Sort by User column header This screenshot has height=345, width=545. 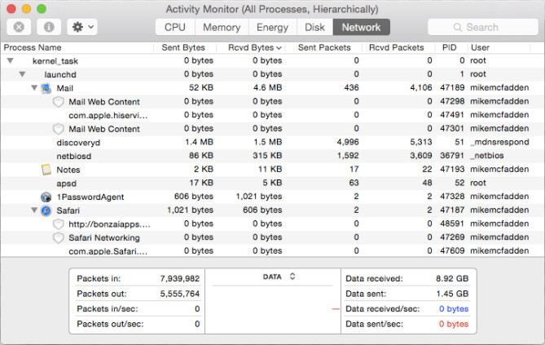pyautogui.click(x=499, y=47)
